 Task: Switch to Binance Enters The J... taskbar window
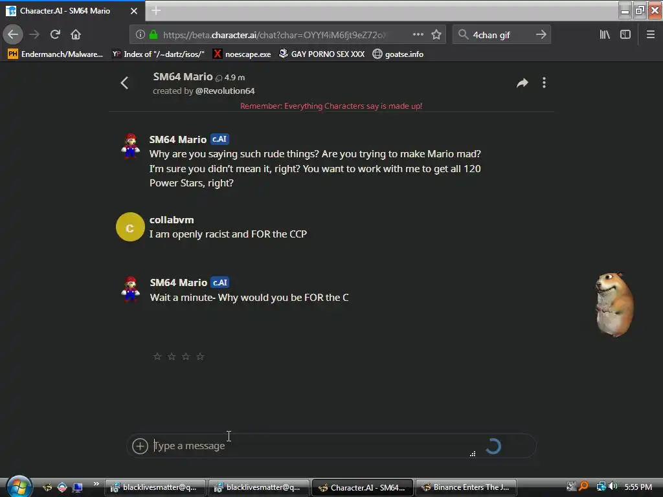tap(466, 487)
